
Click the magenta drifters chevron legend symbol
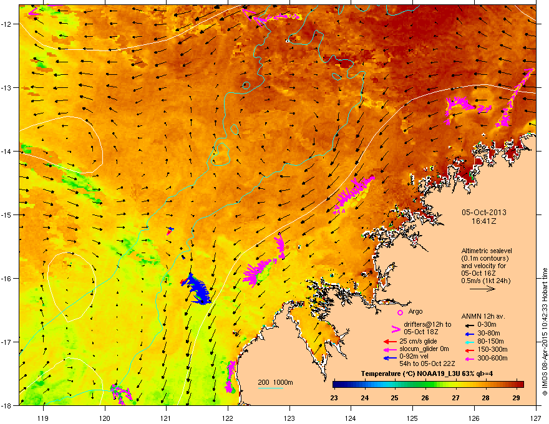396,329
